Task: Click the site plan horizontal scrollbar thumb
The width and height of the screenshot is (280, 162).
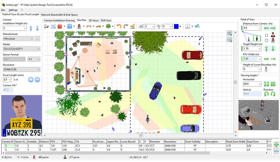Action: tap(141, 136)
